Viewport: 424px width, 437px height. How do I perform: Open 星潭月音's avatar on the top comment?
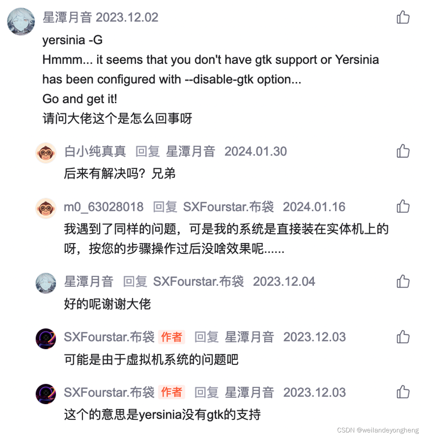(21, 22)
